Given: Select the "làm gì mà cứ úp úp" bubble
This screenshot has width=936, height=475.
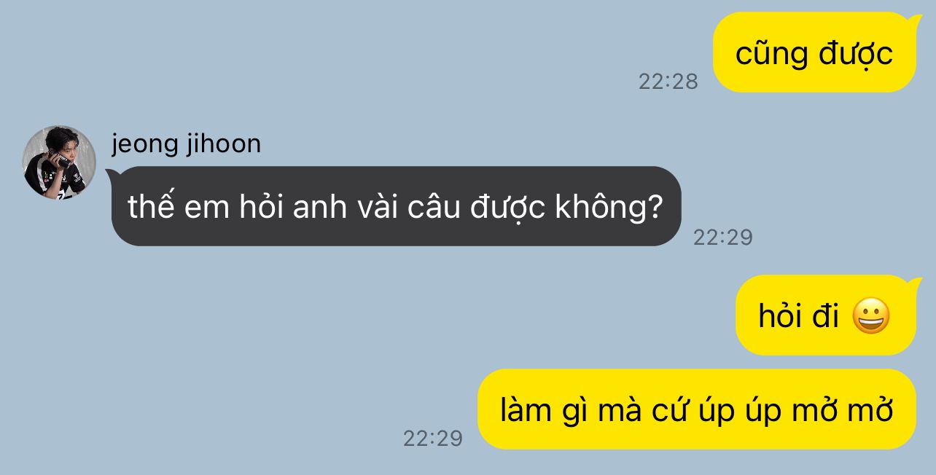Looking at the screenshot, I should 697,409.
